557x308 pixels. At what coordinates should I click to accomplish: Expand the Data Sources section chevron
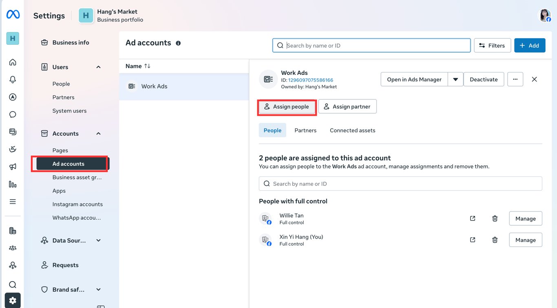98,240
